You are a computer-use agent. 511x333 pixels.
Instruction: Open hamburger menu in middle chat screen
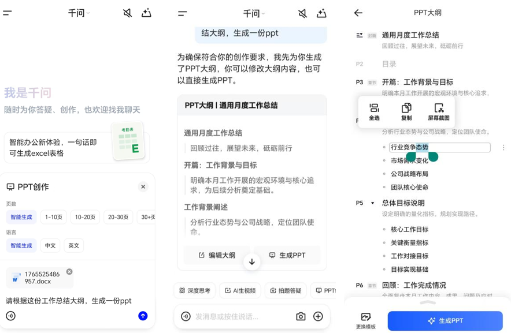[x=183, y=13]
